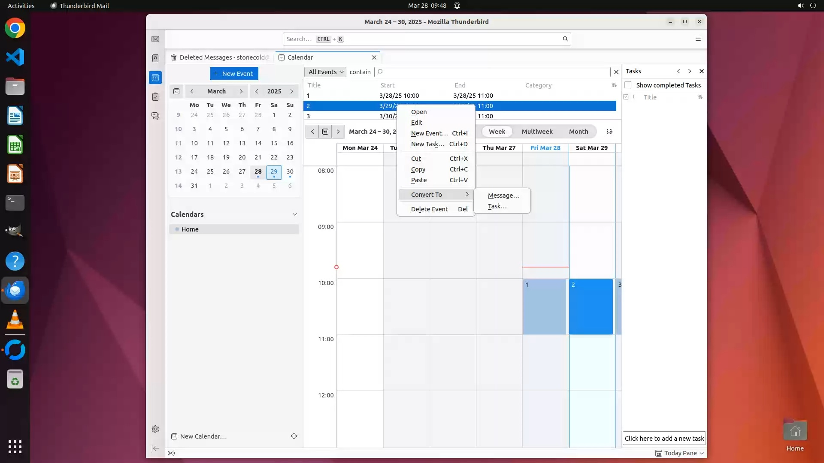The width and height of the screenshot is (824, 463).
Task: Select Delete Event in context menu
Action: (429, 209)
